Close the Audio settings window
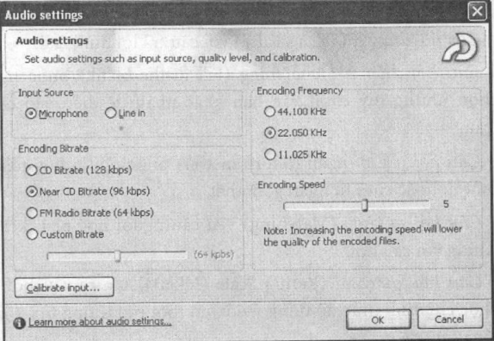Image resolution: width=494 pixels, height=341 pixels. click(477, 12)
